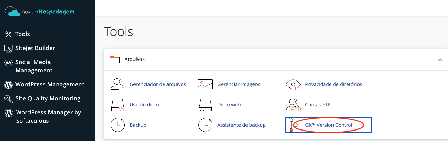The image size is (448, 141).
Task: Click the Backup clock icon
Action: point(118,125)
